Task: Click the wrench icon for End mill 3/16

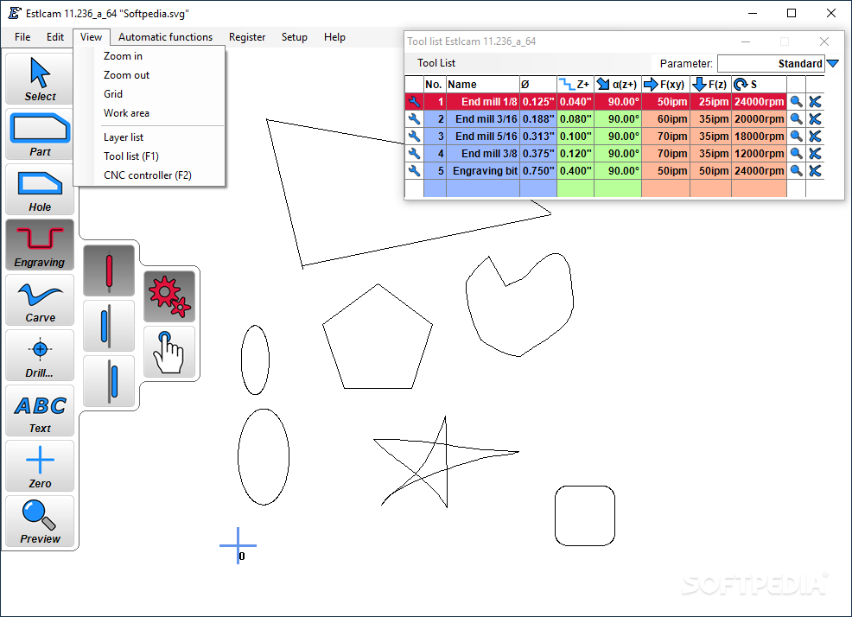Action: tap(414, 119)
